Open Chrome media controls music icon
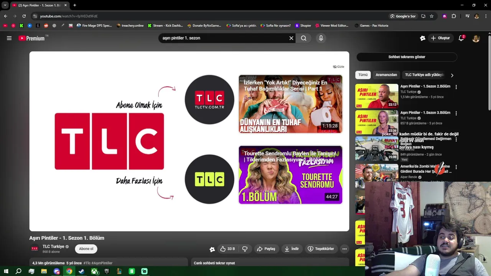 tap(467, 16)
